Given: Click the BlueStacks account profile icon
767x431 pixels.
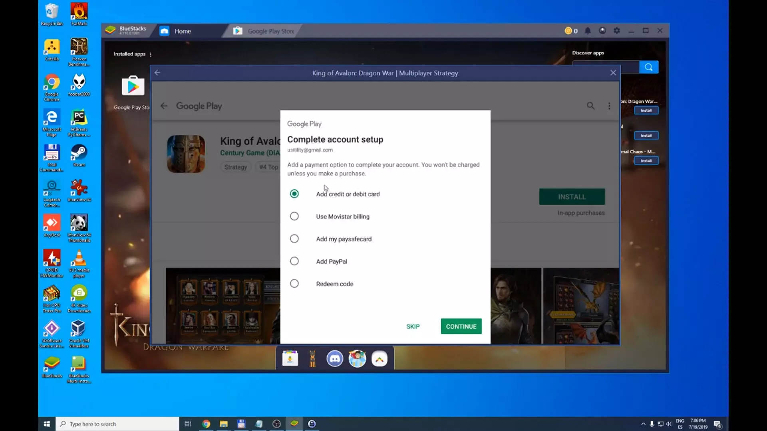Looking at the screenshot, I should point(602,31).
